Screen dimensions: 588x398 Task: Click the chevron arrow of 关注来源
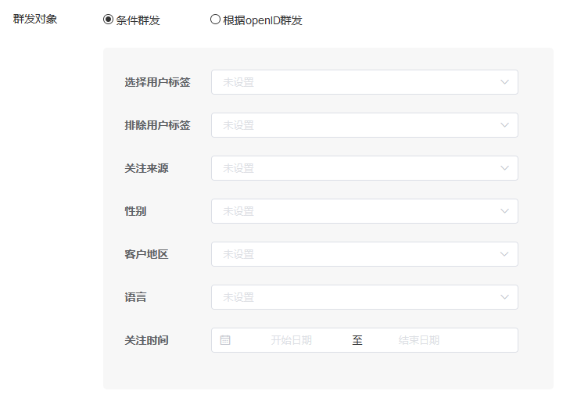point(505,168)
